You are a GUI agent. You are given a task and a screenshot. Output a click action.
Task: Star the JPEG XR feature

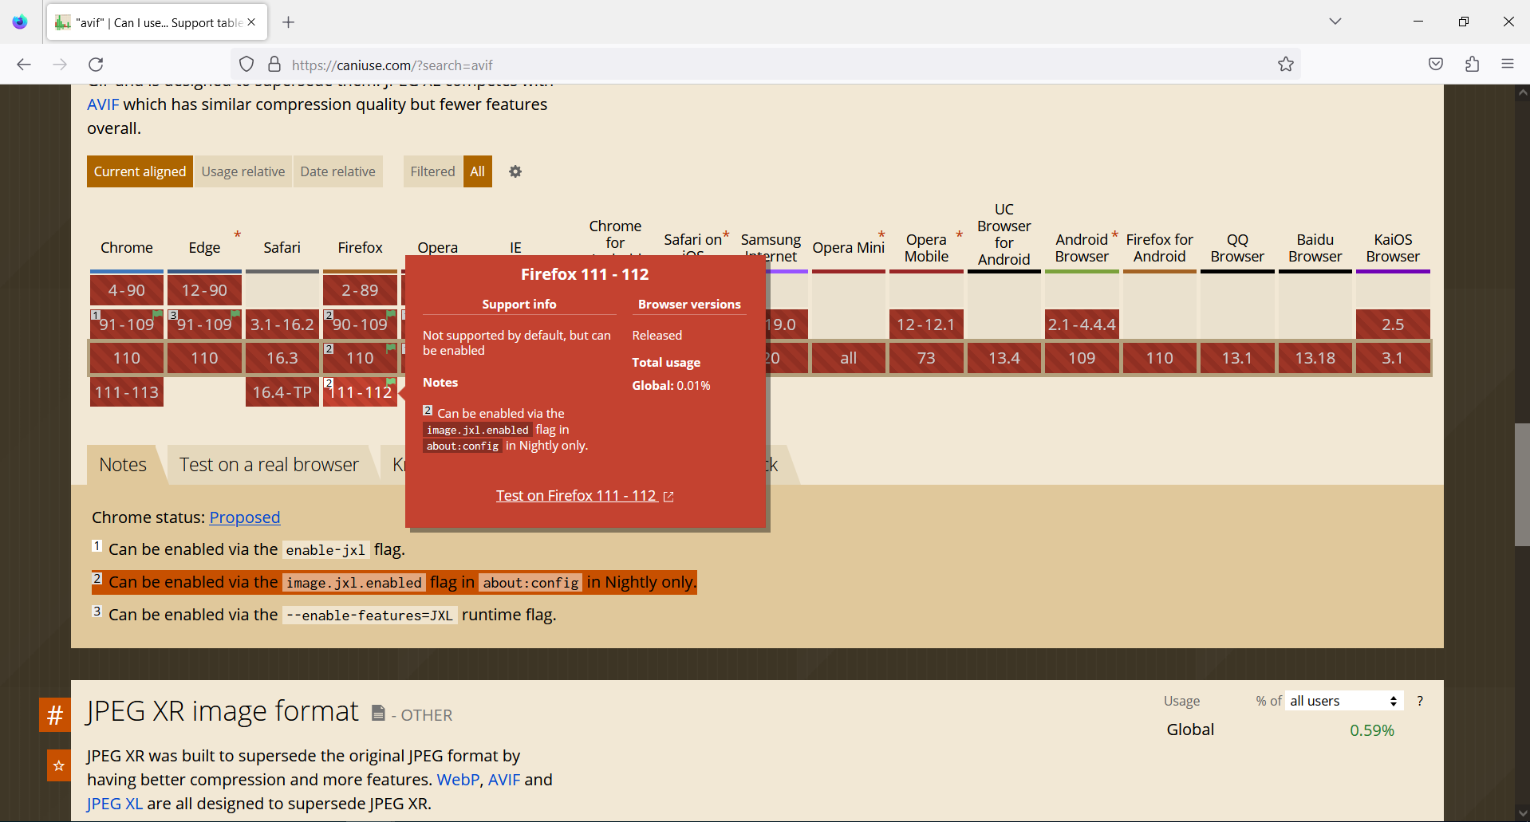point(57,765)
